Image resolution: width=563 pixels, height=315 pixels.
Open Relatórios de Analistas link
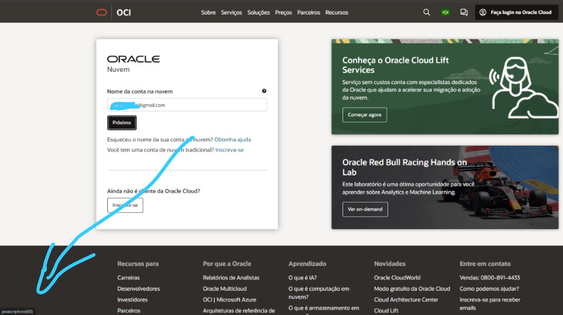tap(231, 277)
